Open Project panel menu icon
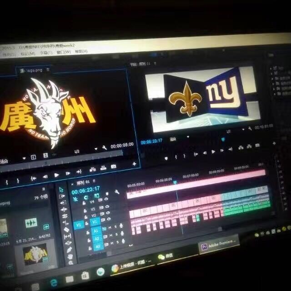The width and height of the screenshot is (291, 291). (x=44, y=189)
